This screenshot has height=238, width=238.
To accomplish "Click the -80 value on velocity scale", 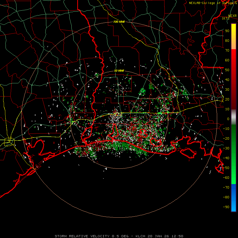I will click(226, 197).
